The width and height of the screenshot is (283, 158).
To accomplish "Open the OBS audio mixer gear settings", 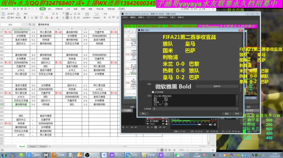I will 215,124.
